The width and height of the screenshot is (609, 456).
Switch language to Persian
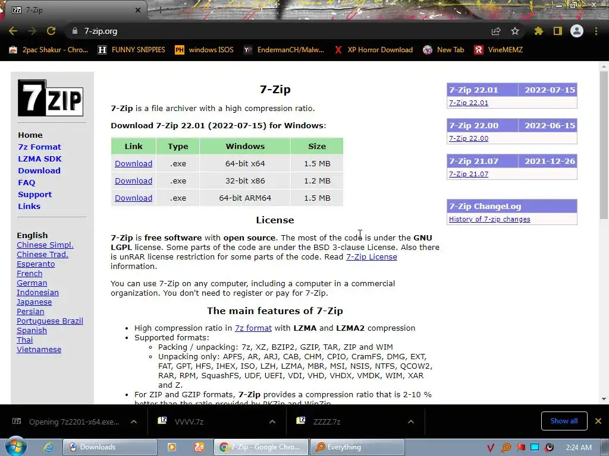tap(30, 311)
